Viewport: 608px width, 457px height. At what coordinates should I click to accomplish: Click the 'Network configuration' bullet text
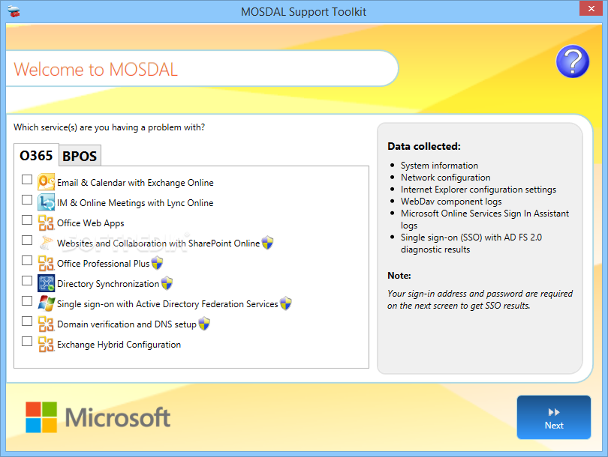(446, 178)
